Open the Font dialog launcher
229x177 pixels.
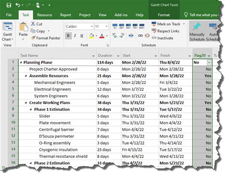108,45
